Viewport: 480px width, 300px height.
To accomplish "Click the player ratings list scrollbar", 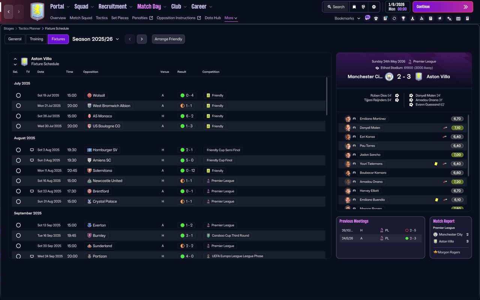I will (469, 145).
